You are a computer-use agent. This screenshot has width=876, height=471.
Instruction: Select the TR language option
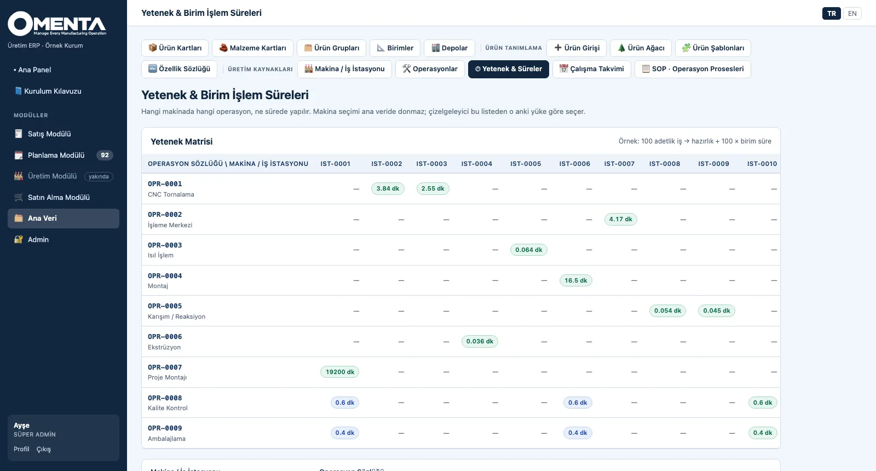tap(832, 14)
